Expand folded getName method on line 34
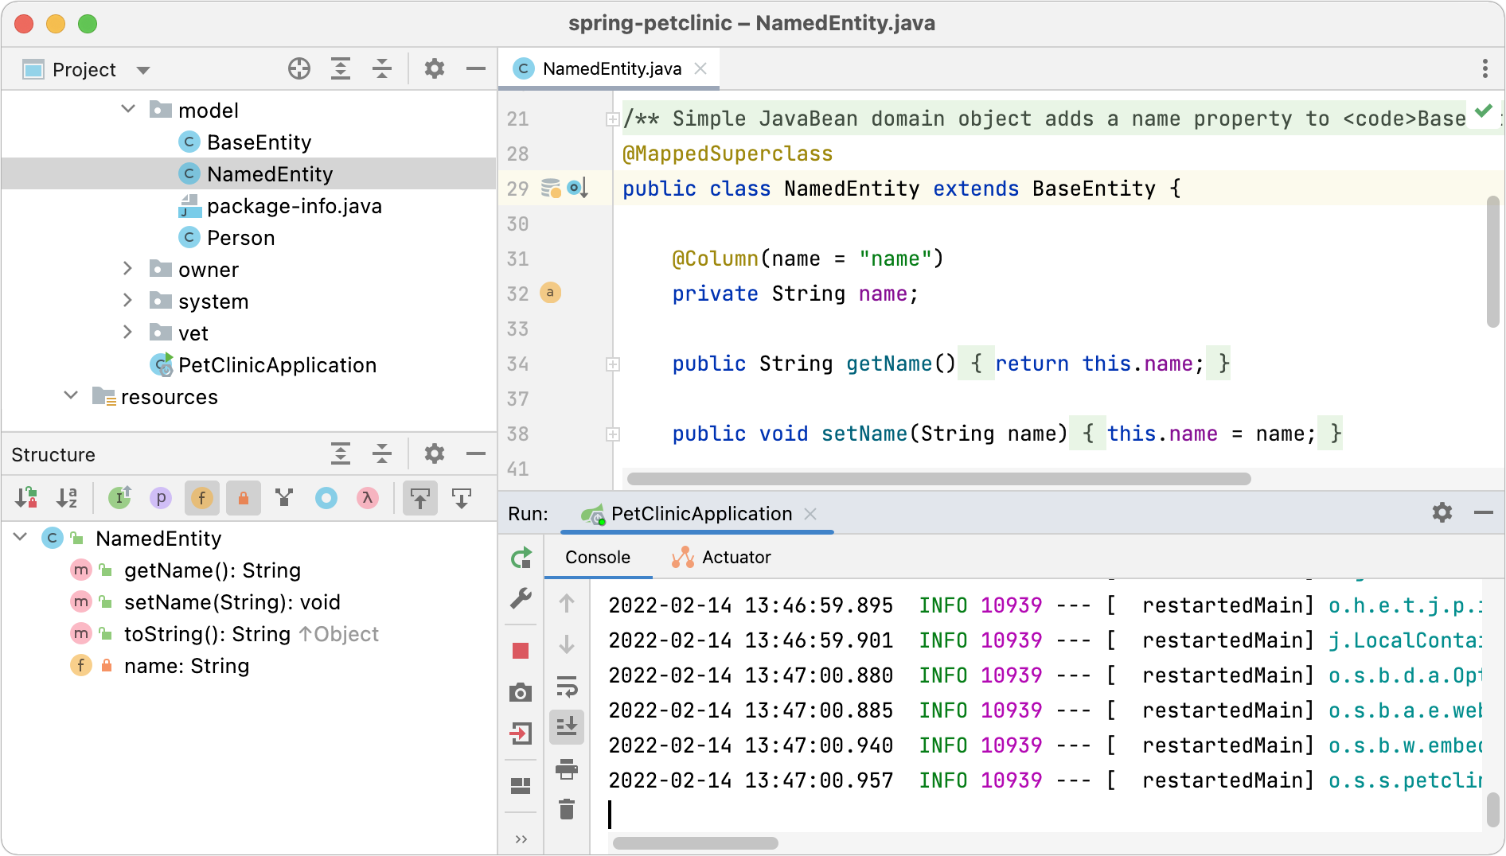Image resolution: width=1506 pixels, height=856 pixels. point(613,364)
